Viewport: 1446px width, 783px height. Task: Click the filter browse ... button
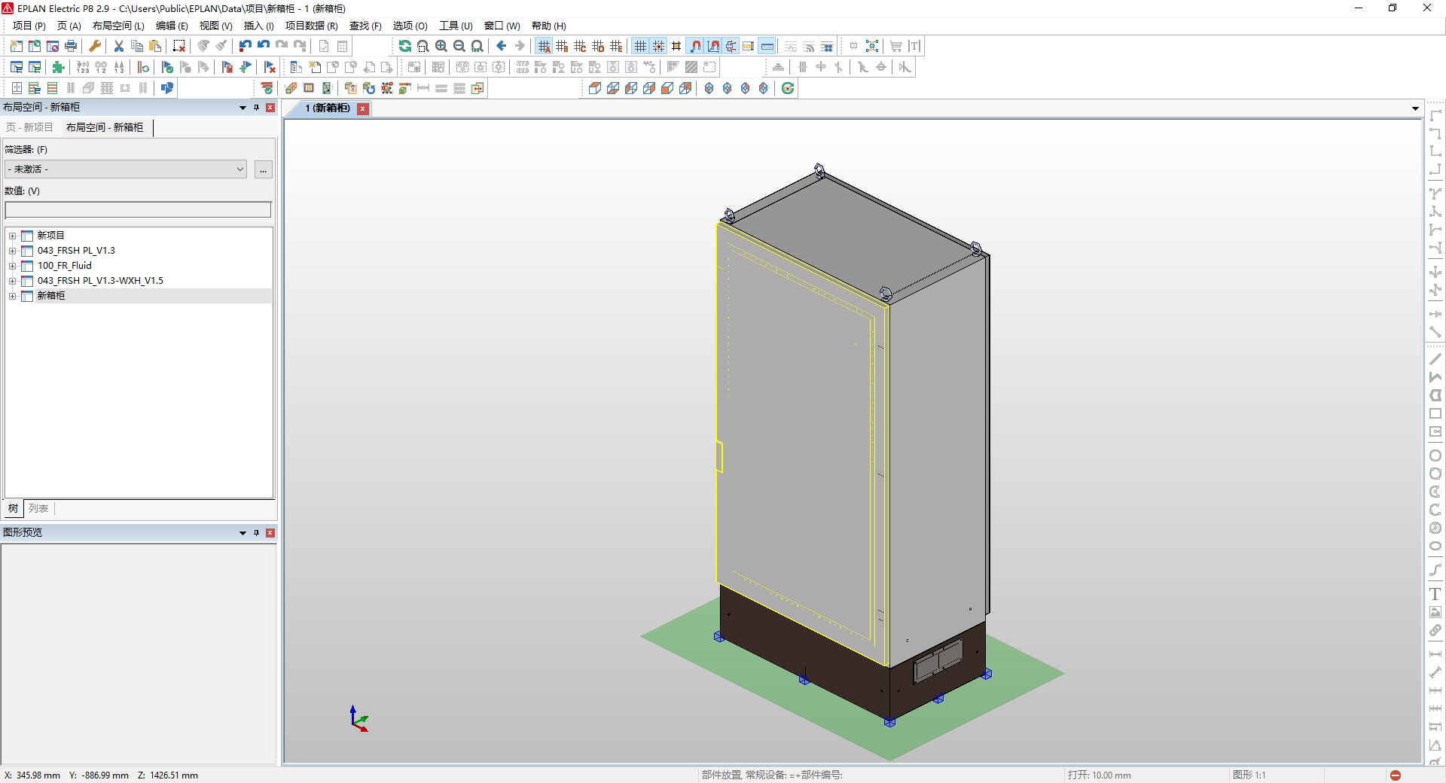point(264,170)
